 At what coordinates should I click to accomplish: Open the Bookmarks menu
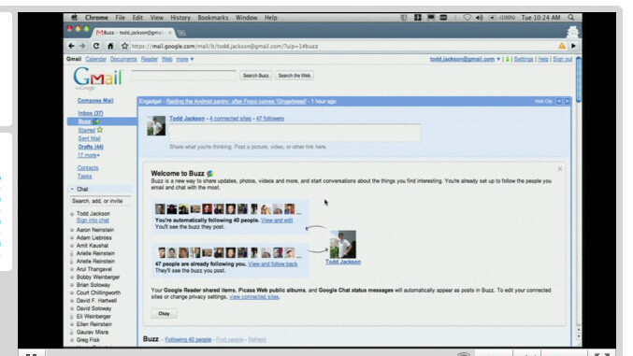tap(213, 18)
